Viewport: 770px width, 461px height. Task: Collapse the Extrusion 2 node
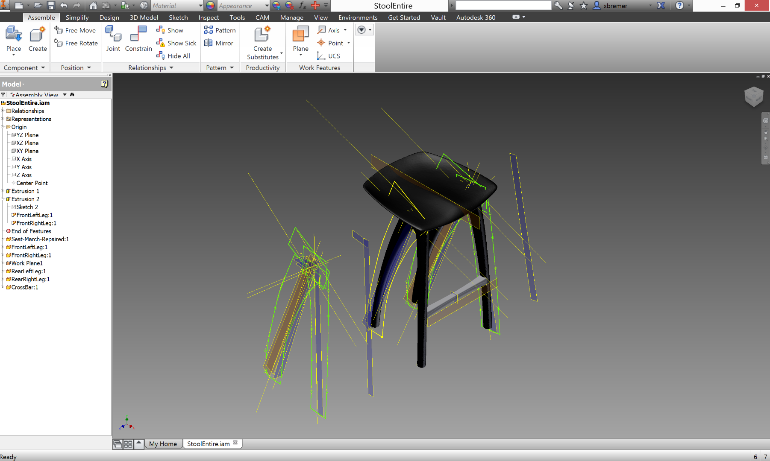(x=3, y=199)
